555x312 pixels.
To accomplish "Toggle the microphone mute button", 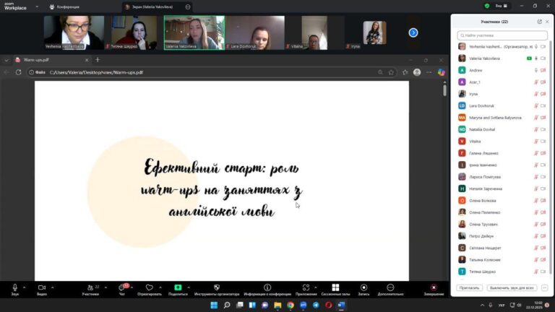I will pyautogui.click(x=14, y=287).
